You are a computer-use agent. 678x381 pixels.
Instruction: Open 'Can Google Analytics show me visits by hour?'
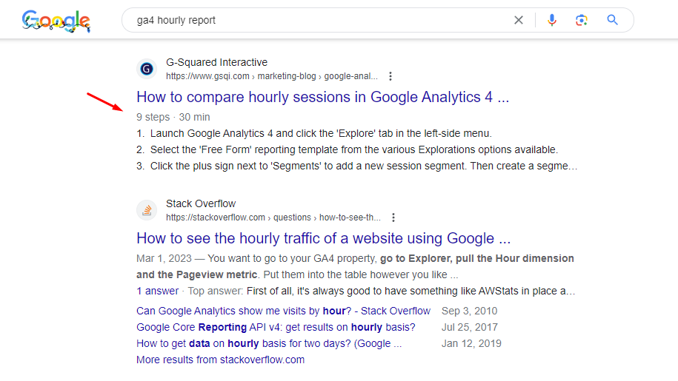pyautogui.click(x=283, y=311)
